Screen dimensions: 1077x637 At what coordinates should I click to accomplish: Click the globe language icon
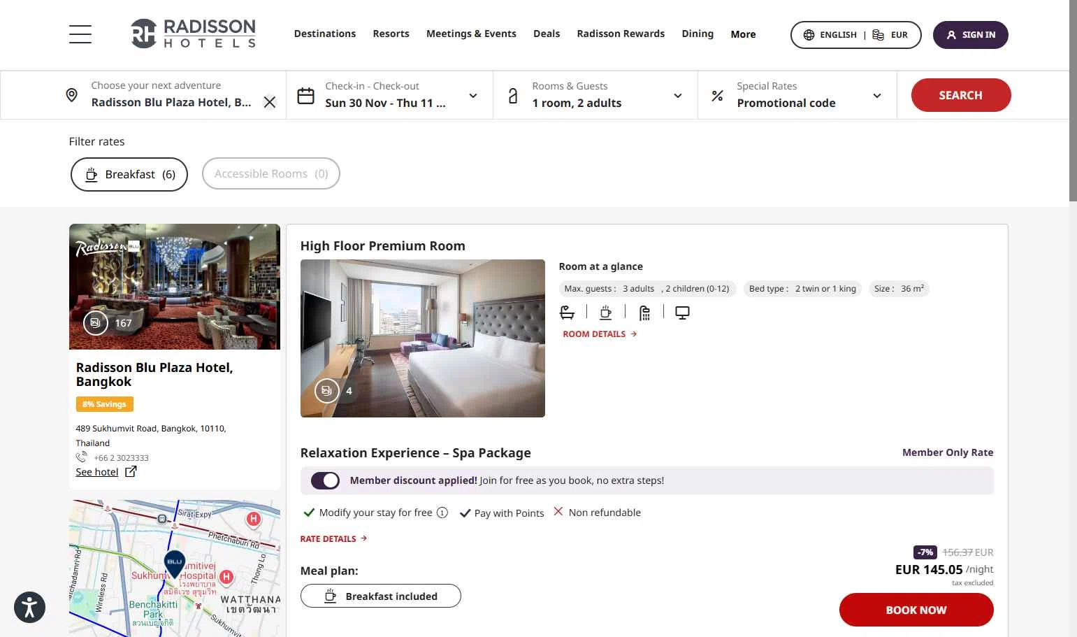[x=809, y=35]
